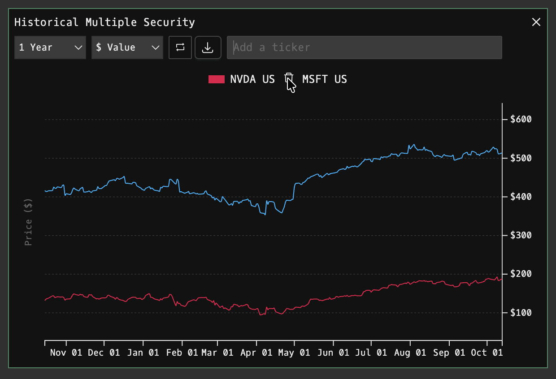Click the red NVDA US legend swatch
The height and width of the screenshot is (379, 556).
click(x=216, y=79)
